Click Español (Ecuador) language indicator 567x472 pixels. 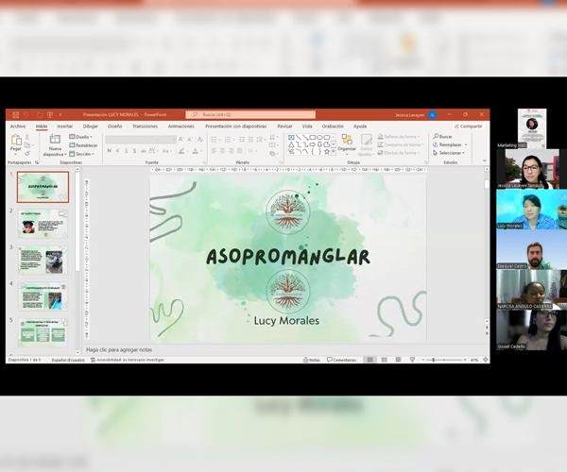click(x=68, y=360)
